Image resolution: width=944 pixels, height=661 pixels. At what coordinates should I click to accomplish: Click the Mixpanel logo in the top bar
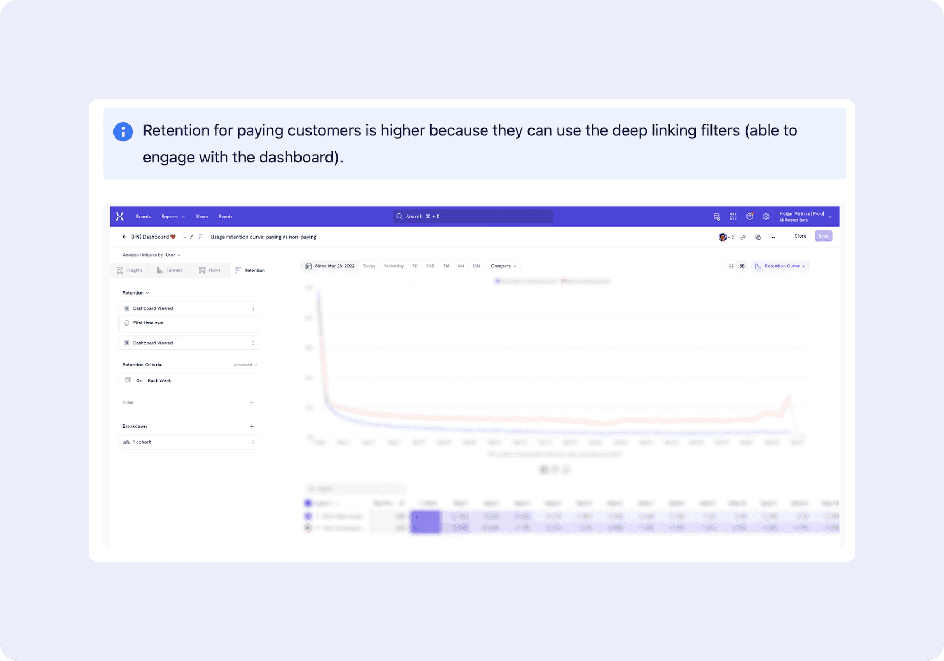coord(120,217)
